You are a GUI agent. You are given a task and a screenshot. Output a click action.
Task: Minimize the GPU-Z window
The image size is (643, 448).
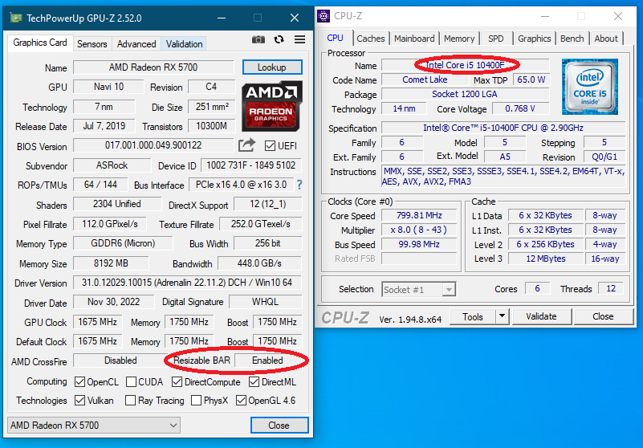[222, 18]
